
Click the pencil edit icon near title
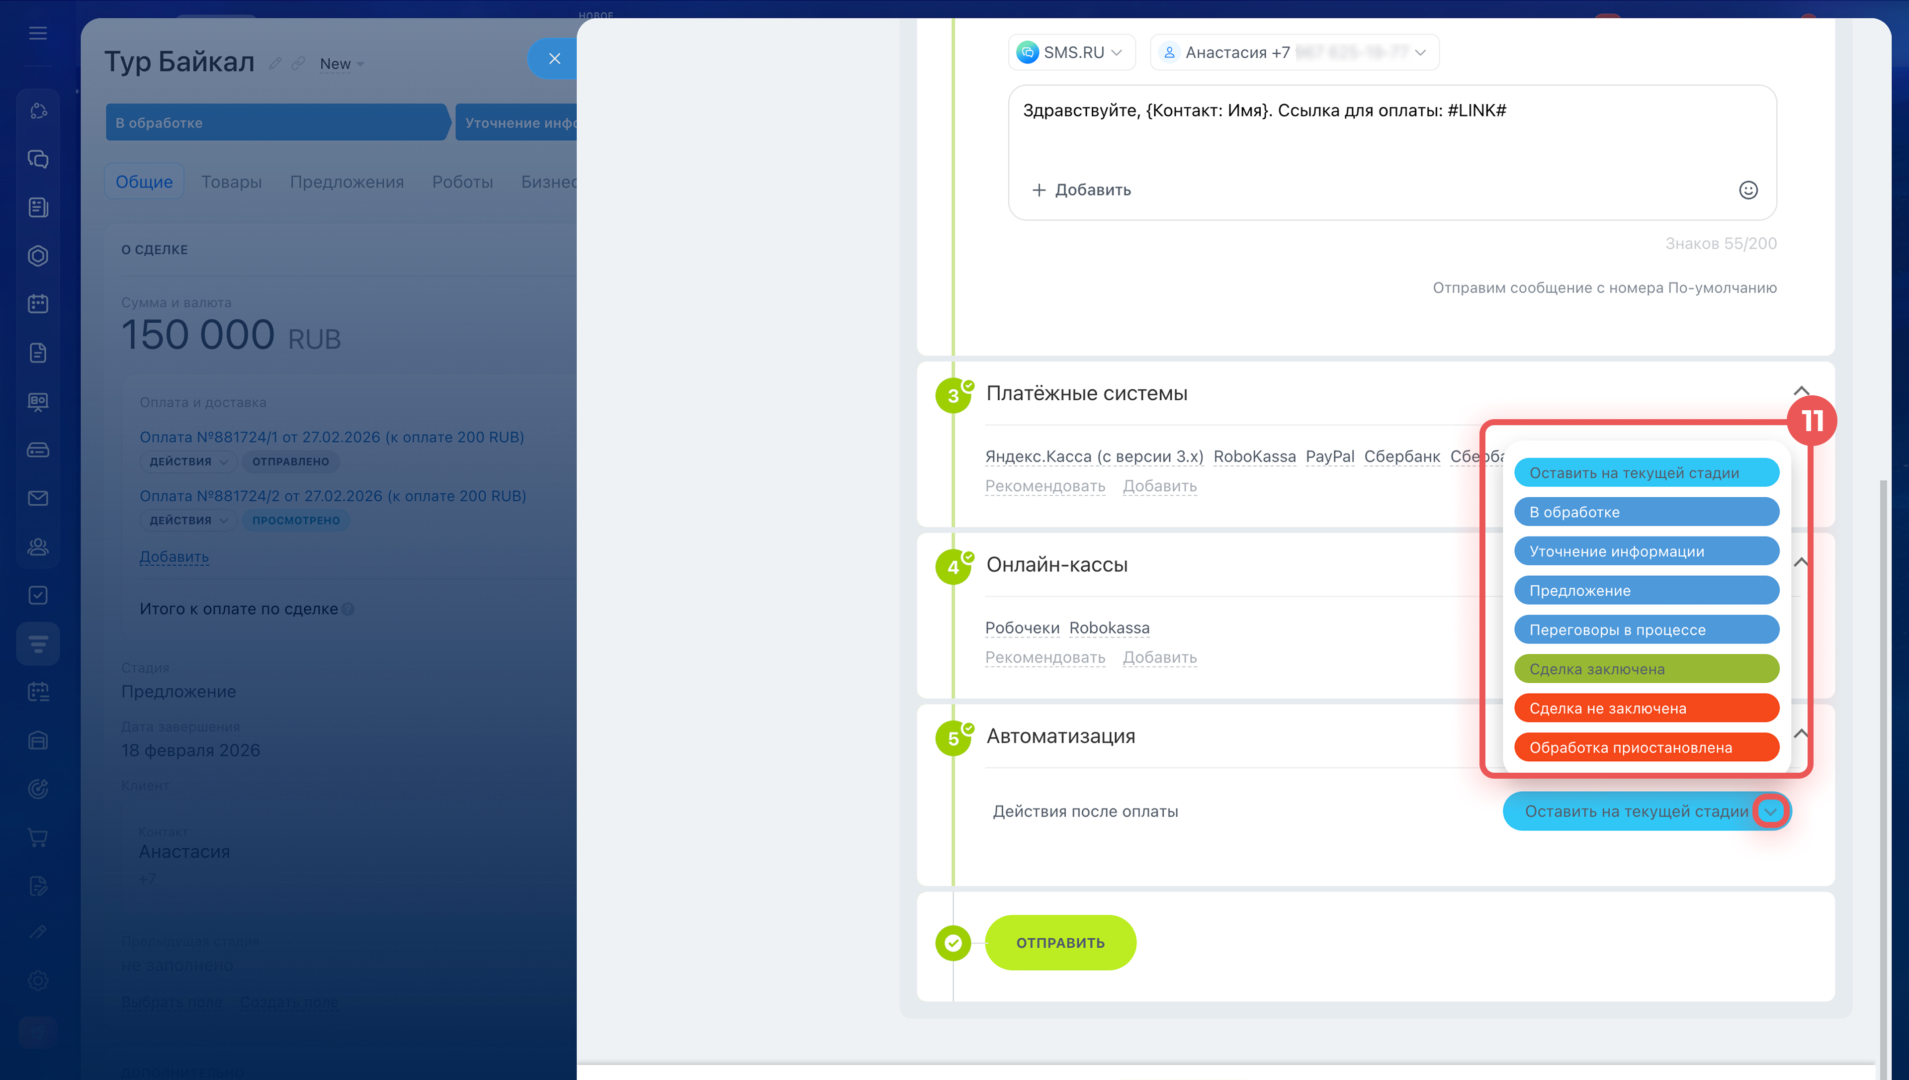pyautogui.click(x=275, y=64)
